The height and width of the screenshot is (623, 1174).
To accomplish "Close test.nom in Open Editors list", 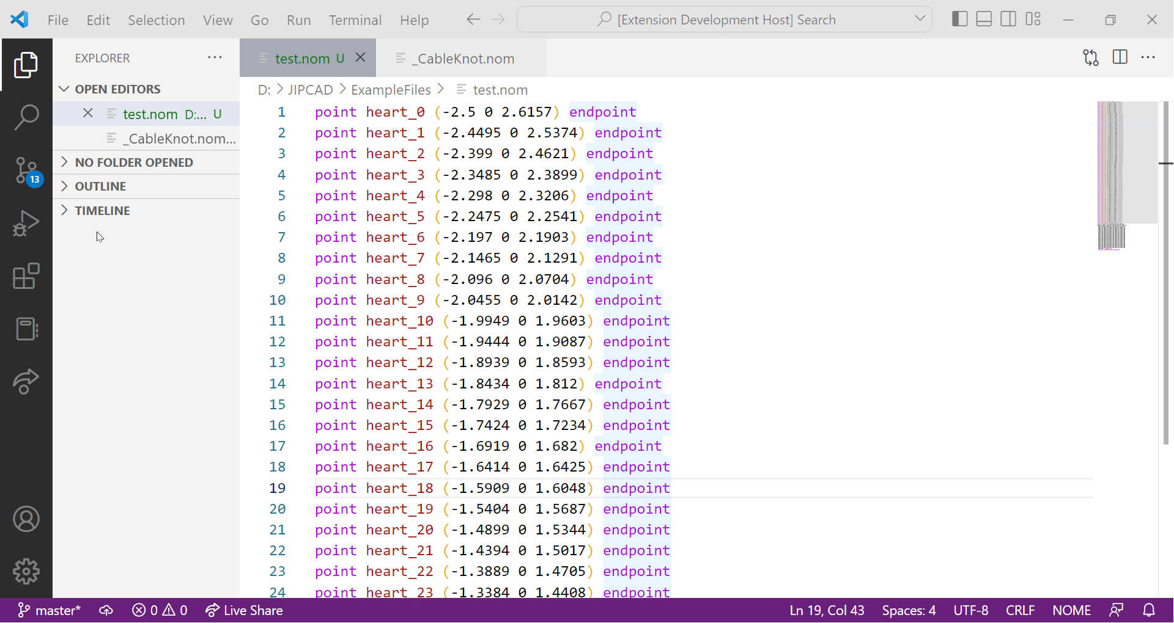I will point(88,113).
